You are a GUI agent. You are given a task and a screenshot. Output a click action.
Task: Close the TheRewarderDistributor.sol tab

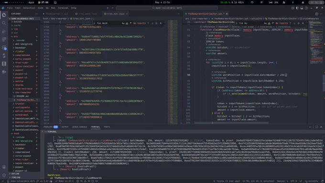click(227, 14)
